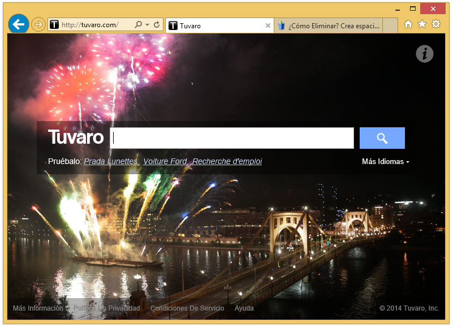453x327 pixels.
Task: Go to Home via house icon
Action: 408,24
